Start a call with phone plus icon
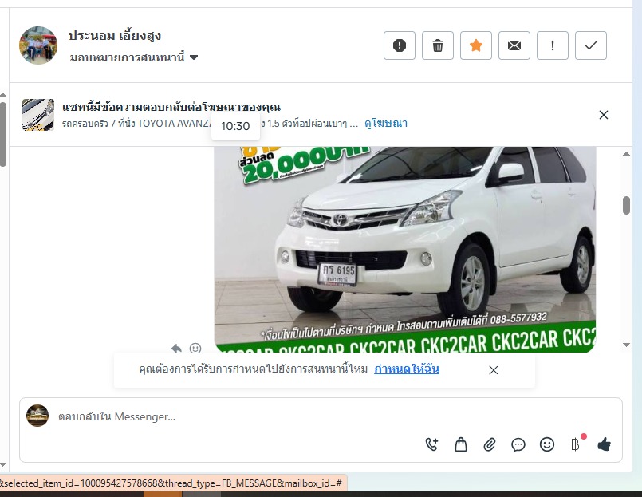 click(x=432, y=444)
